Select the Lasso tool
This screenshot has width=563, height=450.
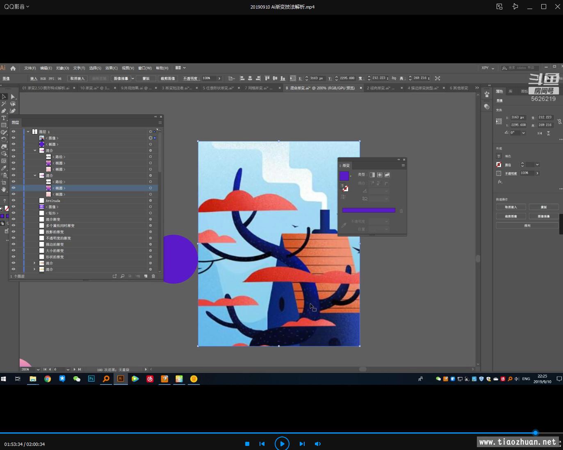[13, 104]
